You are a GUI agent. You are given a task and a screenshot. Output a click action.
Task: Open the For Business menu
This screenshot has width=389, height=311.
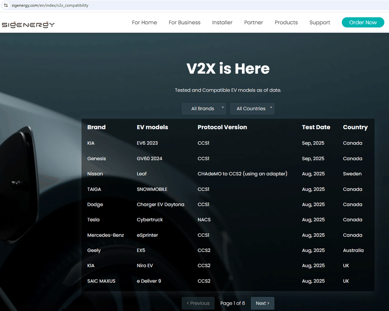pos(185,22)
